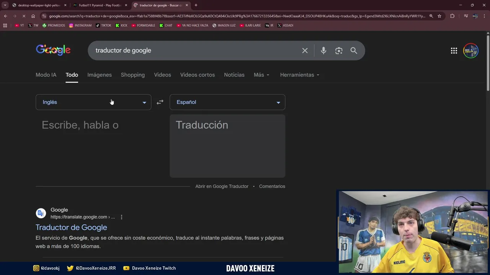Switch to the Videos tab
490x275 pixels.
coord(162,75)
